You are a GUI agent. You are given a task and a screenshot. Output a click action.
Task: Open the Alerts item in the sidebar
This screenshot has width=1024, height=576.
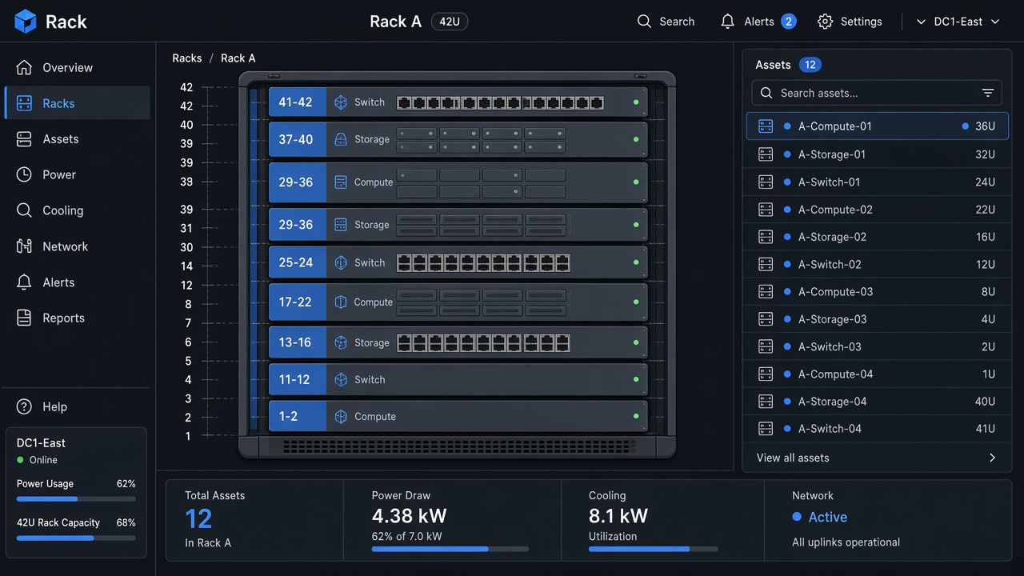(x=77, y=282)
